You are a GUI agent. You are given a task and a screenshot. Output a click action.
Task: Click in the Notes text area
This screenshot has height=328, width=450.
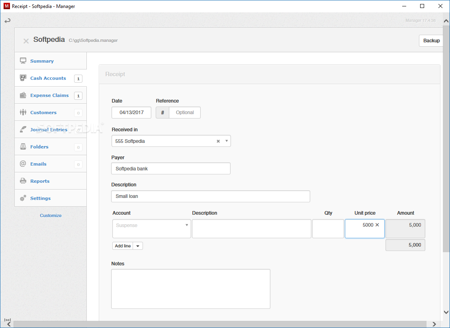click(191, 289)
